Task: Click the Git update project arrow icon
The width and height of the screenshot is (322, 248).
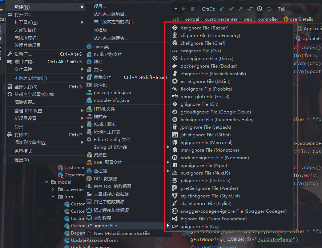Action: tap(222, 9)
